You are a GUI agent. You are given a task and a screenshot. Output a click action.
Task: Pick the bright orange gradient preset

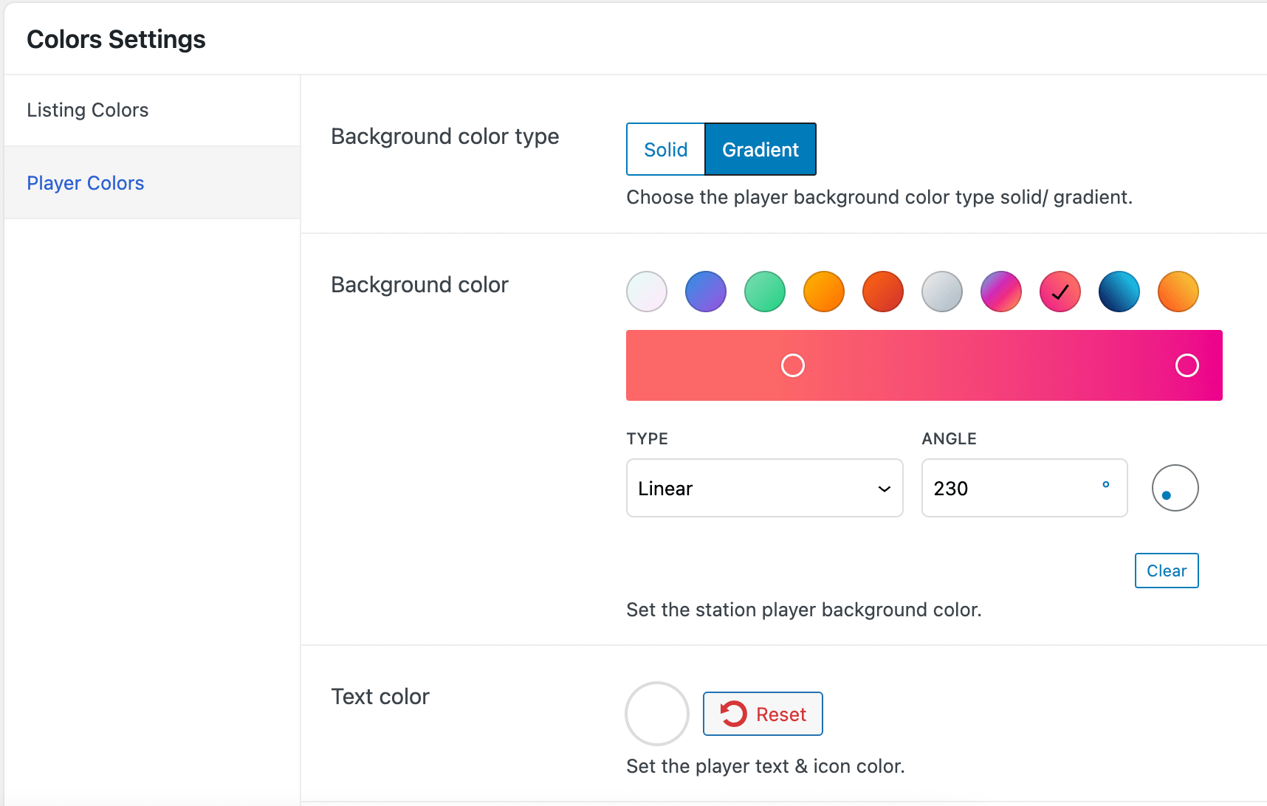pyautogui.click(x=824, y=292)
